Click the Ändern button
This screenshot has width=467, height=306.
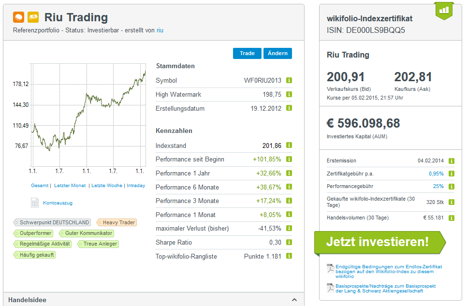pyautogui.click(x=277, y=53)
